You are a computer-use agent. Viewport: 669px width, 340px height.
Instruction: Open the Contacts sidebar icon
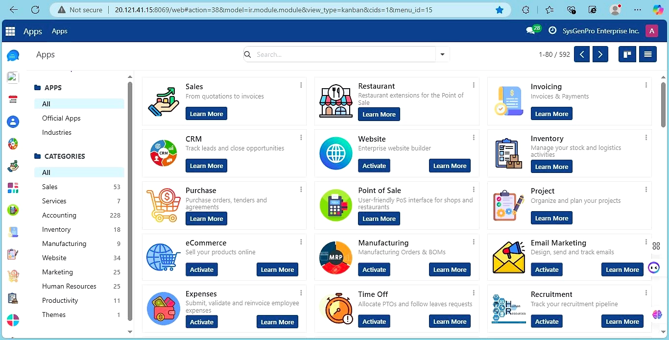click(13, 121)
